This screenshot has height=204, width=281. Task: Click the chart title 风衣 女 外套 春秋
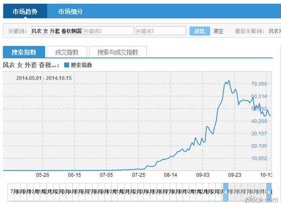point(31,65)
